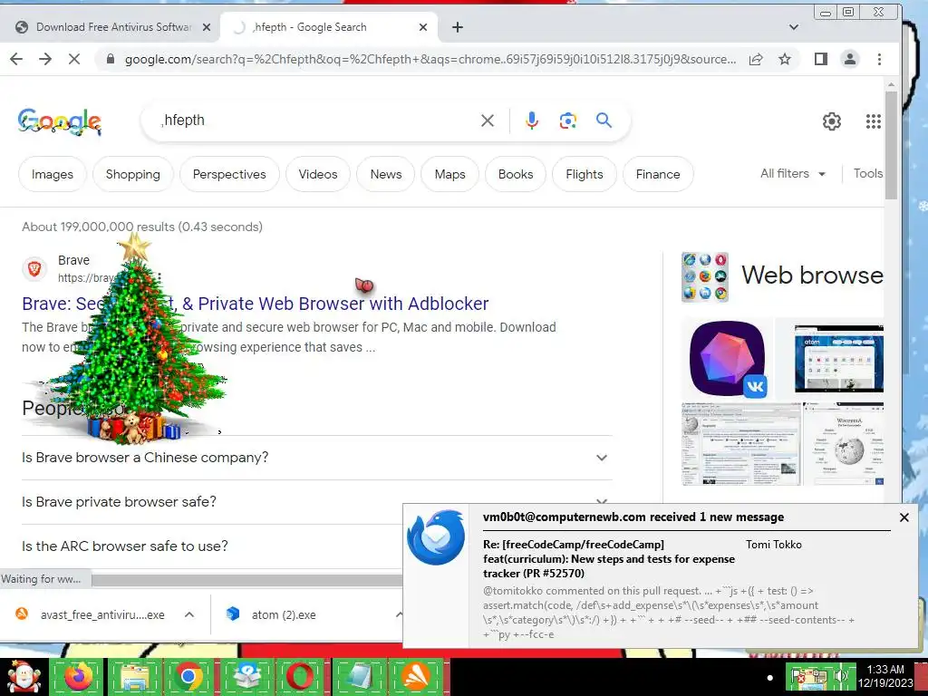Open the email subject in the notification

click(608, 558)
